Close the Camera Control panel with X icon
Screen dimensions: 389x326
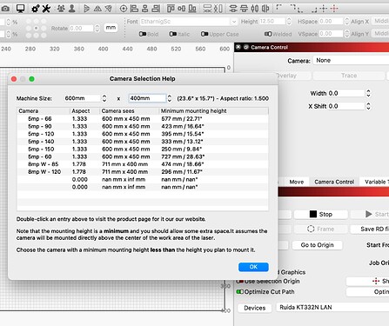[x=238, y=47]
